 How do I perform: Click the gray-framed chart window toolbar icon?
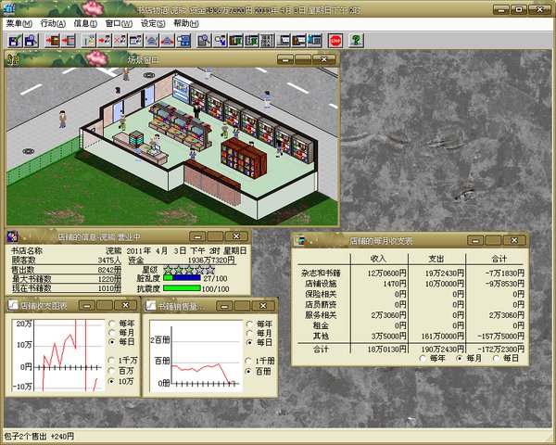pyautogui.click(x=283, y=41)
